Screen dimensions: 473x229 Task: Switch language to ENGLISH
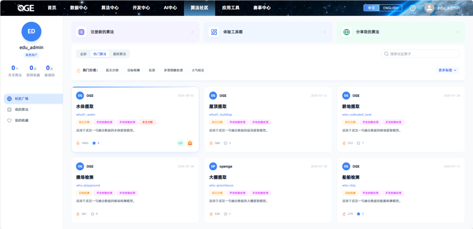[x=390, y=8]
